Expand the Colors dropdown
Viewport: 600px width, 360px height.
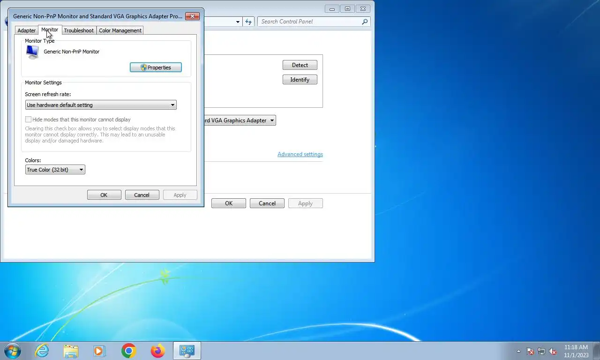(x=55, y=170)
